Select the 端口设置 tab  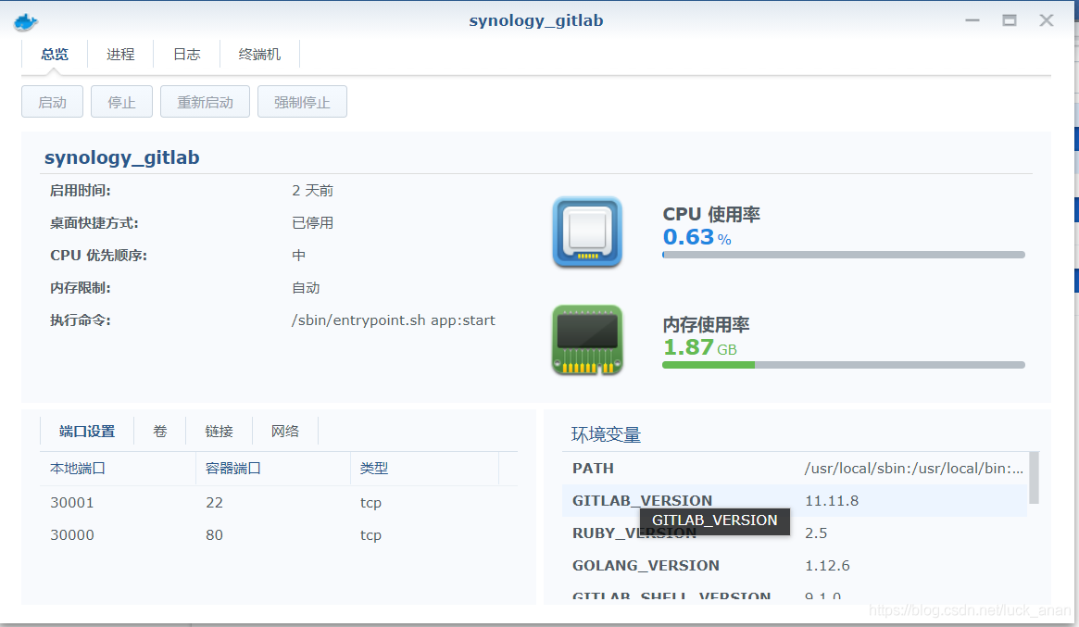[87, 432]
